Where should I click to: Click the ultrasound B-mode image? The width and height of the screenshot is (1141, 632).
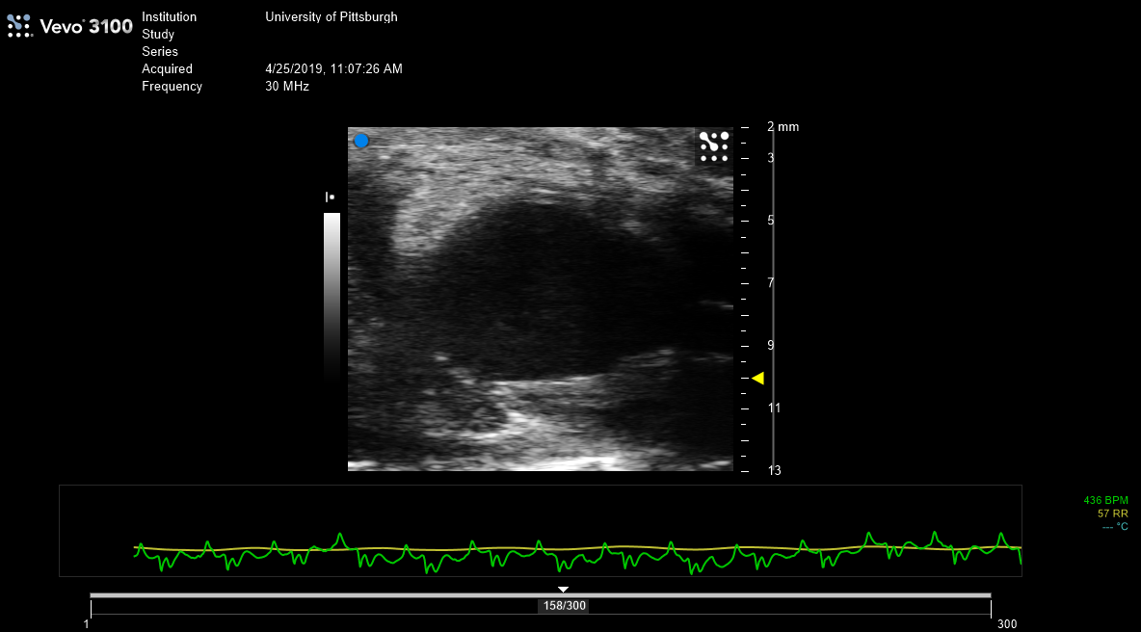click(x=540, y=299)
